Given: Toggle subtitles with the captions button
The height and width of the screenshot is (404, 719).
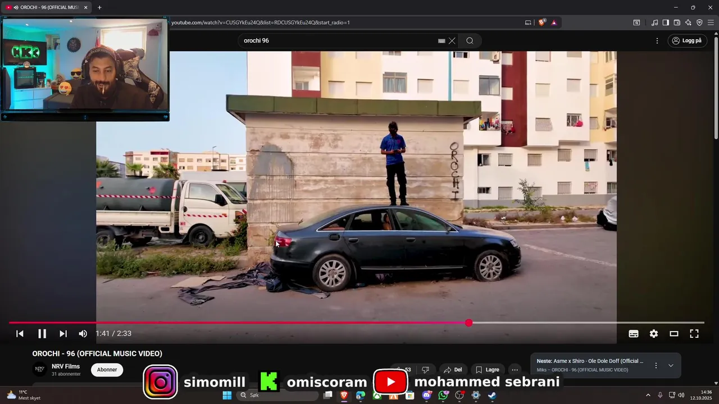Looking at the screenshot, I should click(634, 333).
